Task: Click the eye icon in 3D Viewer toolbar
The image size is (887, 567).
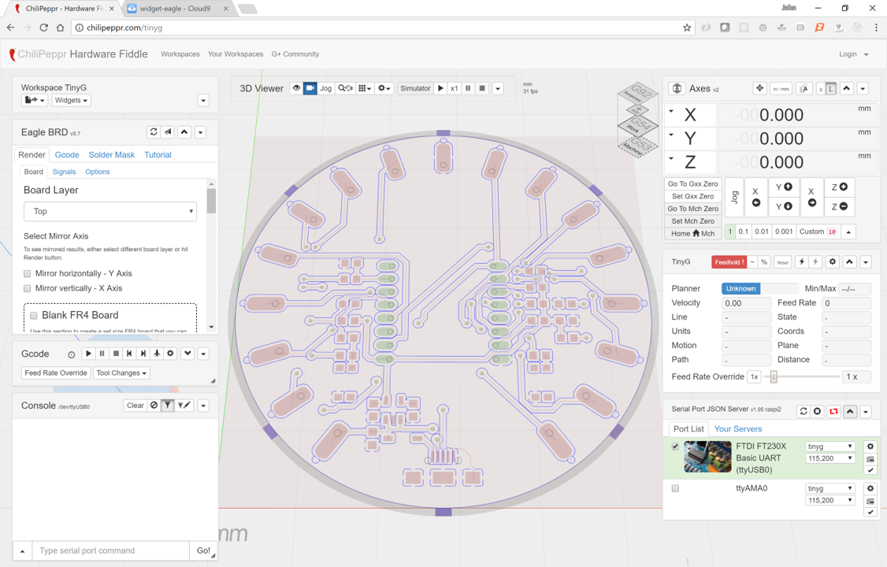Action: coord(296,88)
